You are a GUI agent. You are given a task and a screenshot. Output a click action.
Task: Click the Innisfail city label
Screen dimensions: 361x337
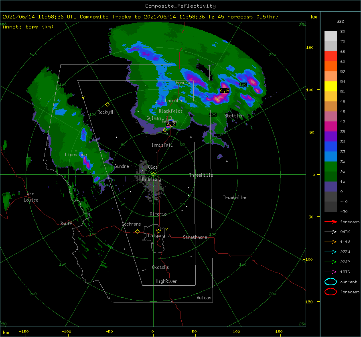(x=162, y=145)
